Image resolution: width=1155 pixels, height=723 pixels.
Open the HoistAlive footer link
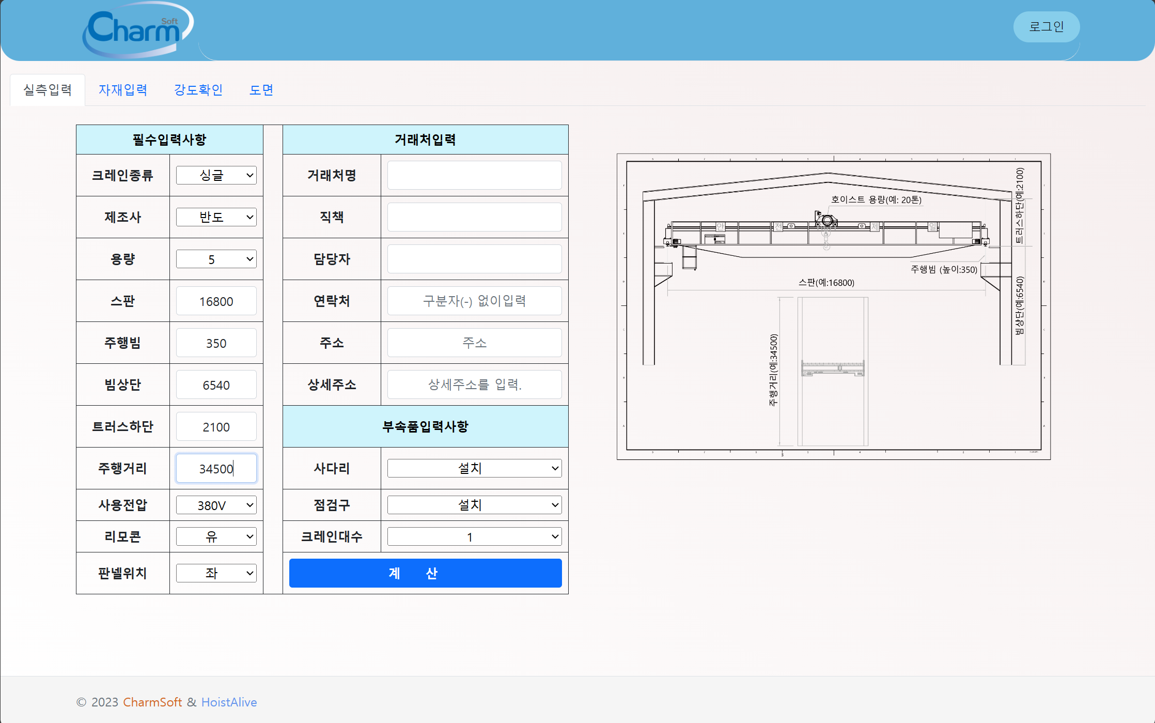click(x=229, y=702)
